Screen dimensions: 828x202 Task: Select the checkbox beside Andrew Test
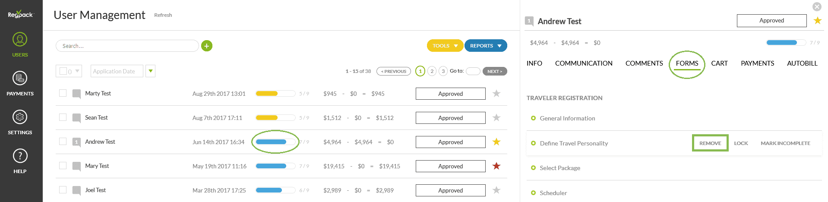pos(63,142)
